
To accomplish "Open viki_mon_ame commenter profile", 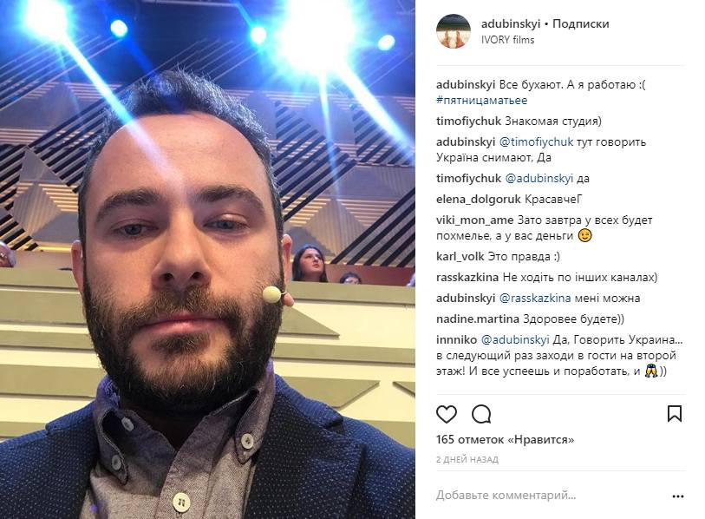I will tap(475, 220).
